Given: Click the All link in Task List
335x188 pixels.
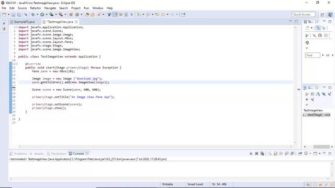Looking at the screenshot, I should pos(328,55).
